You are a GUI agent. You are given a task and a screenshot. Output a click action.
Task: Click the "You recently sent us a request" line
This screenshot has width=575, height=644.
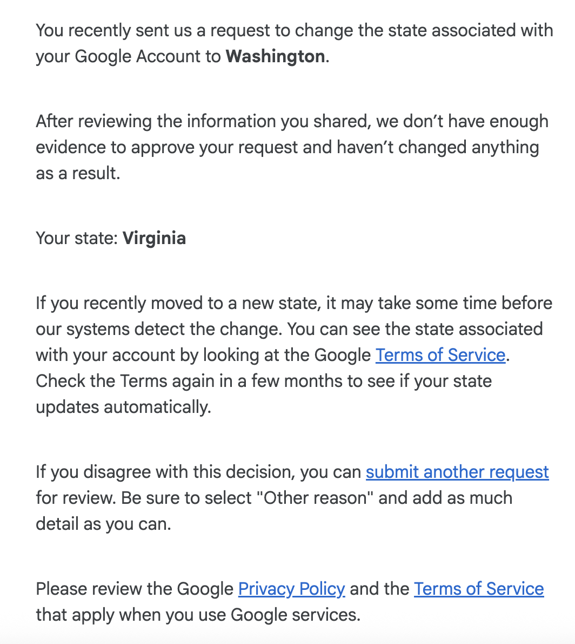coord(295,30)
